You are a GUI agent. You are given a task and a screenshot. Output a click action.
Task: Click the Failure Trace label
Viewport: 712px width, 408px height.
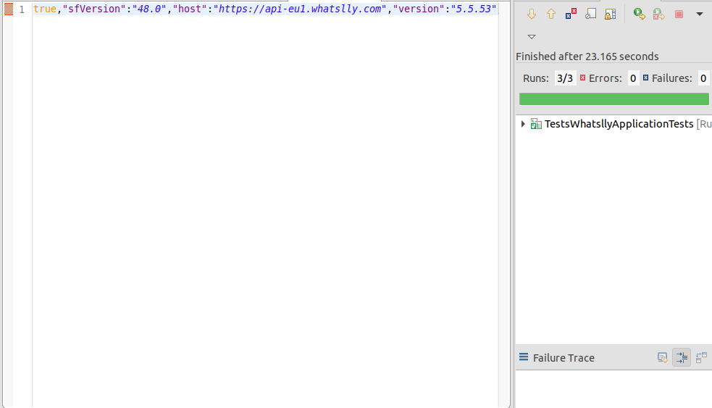pos(564,358)
